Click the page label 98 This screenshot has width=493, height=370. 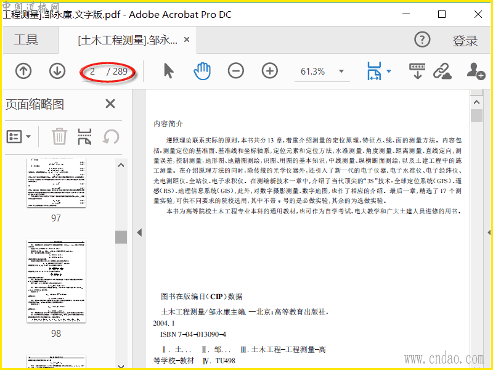point(56,334)
